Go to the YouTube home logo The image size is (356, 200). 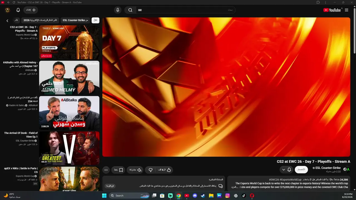click(x=332, y=10)
